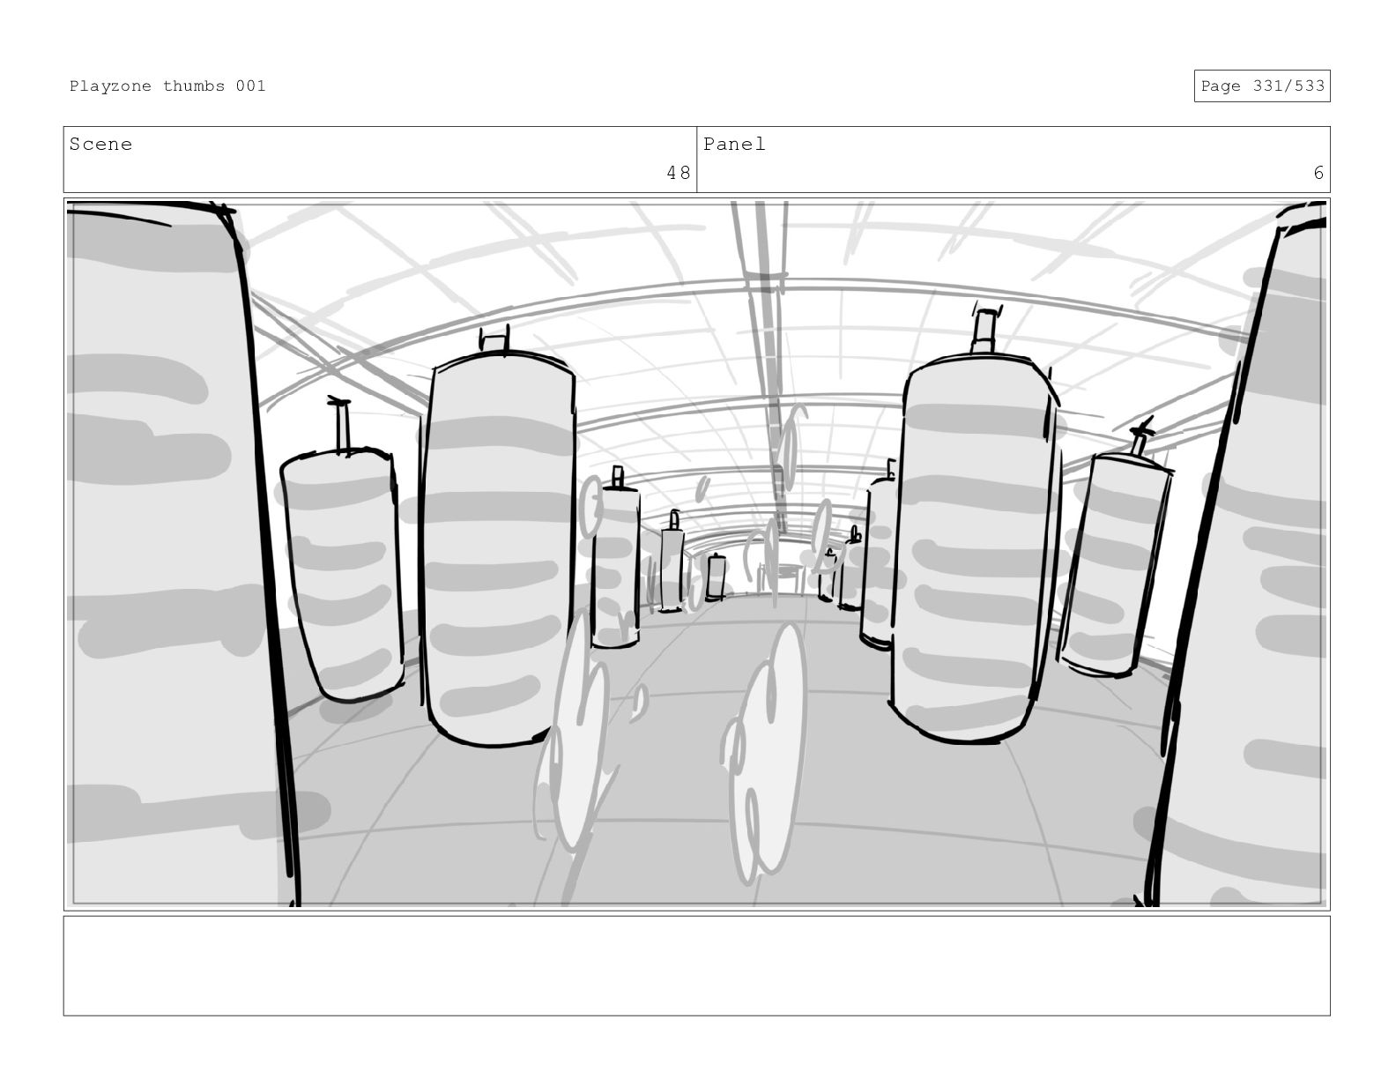Click the panel number '6'

coord(1318,173)
